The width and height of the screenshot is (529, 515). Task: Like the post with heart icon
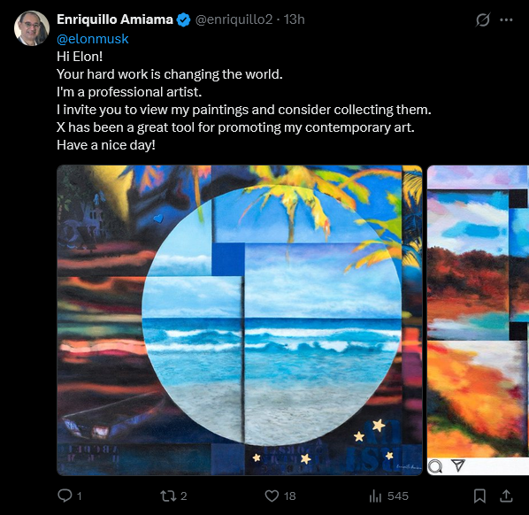[272, 496]
